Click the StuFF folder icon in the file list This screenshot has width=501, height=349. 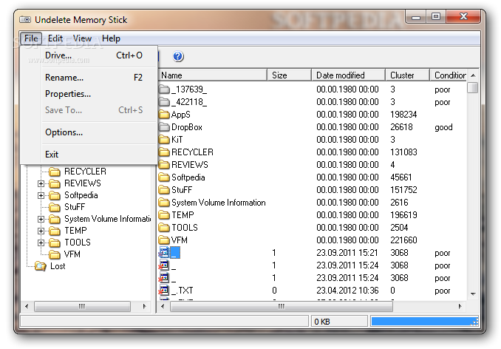pyautogui.click(x=164, y=190)
